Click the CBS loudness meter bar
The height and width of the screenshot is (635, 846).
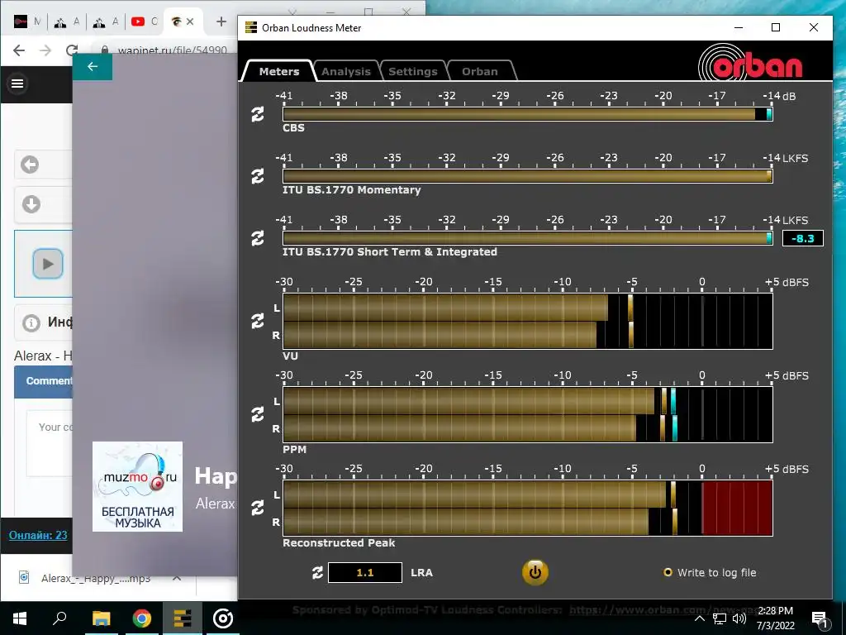528,114
